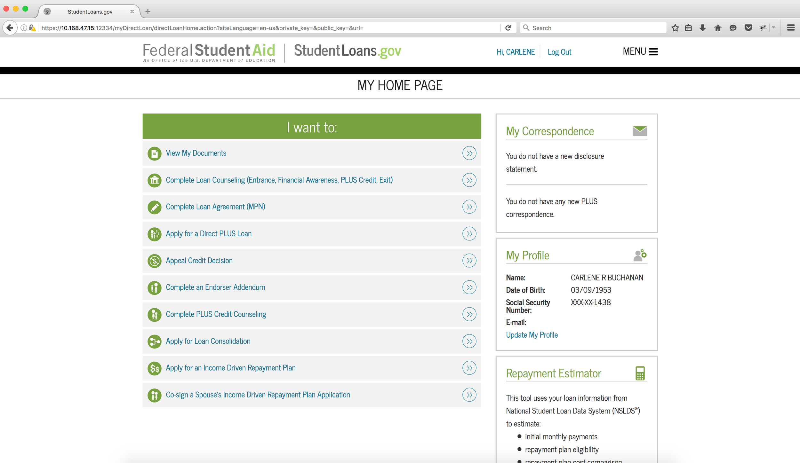Open the MENU hamburger menu
The image size is (800, 463).
pyautogui.click(x=640, y=51)
